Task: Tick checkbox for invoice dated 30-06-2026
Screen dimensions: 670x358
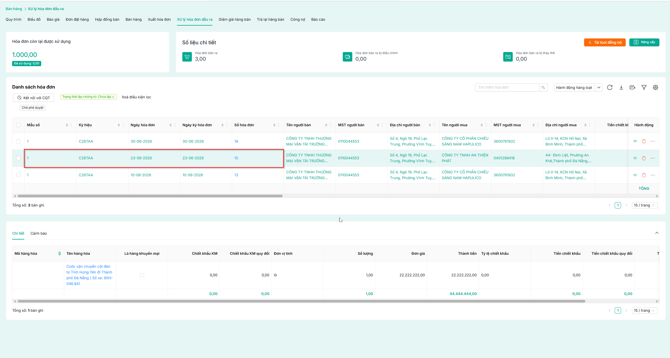Action: 18,141
